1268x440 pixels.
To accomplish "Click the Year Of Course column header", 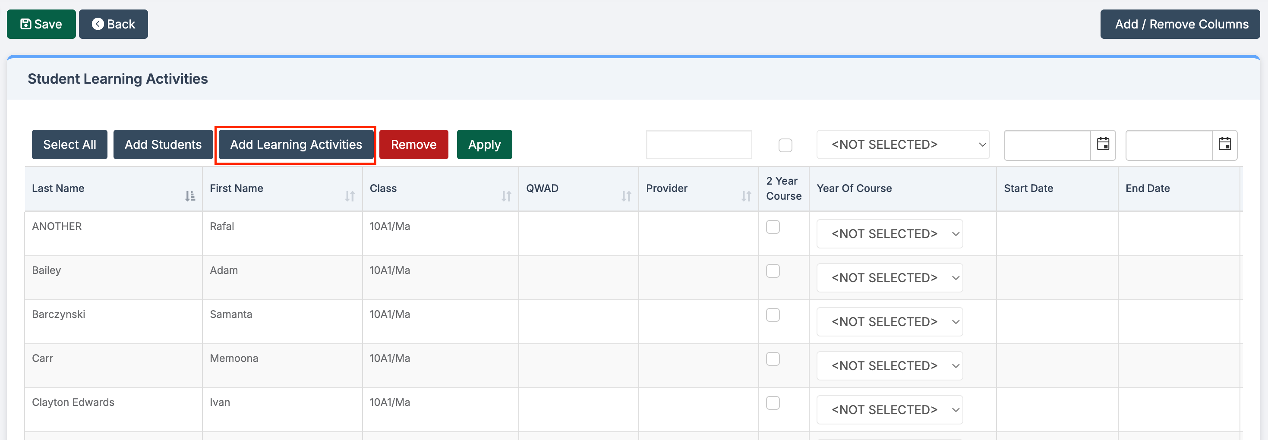I will click(903, 189).
